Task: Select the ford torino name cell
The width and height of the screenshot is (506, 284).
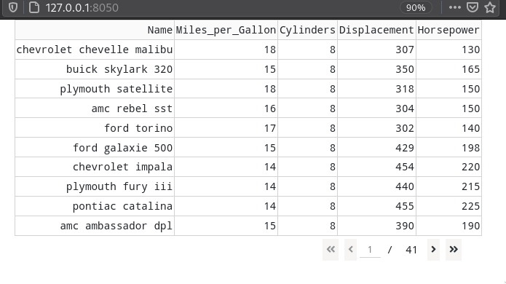Action: coord(95,128)
